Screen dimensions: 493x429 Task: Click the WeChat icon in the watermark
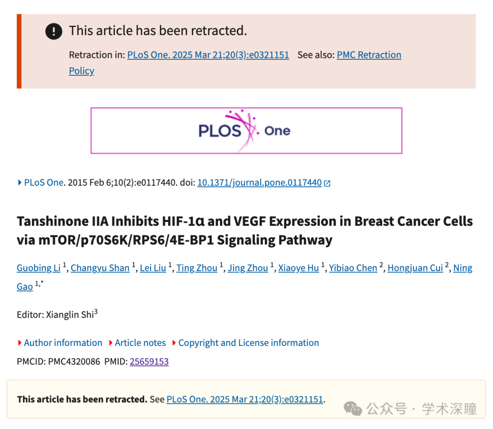click(352, 408)
